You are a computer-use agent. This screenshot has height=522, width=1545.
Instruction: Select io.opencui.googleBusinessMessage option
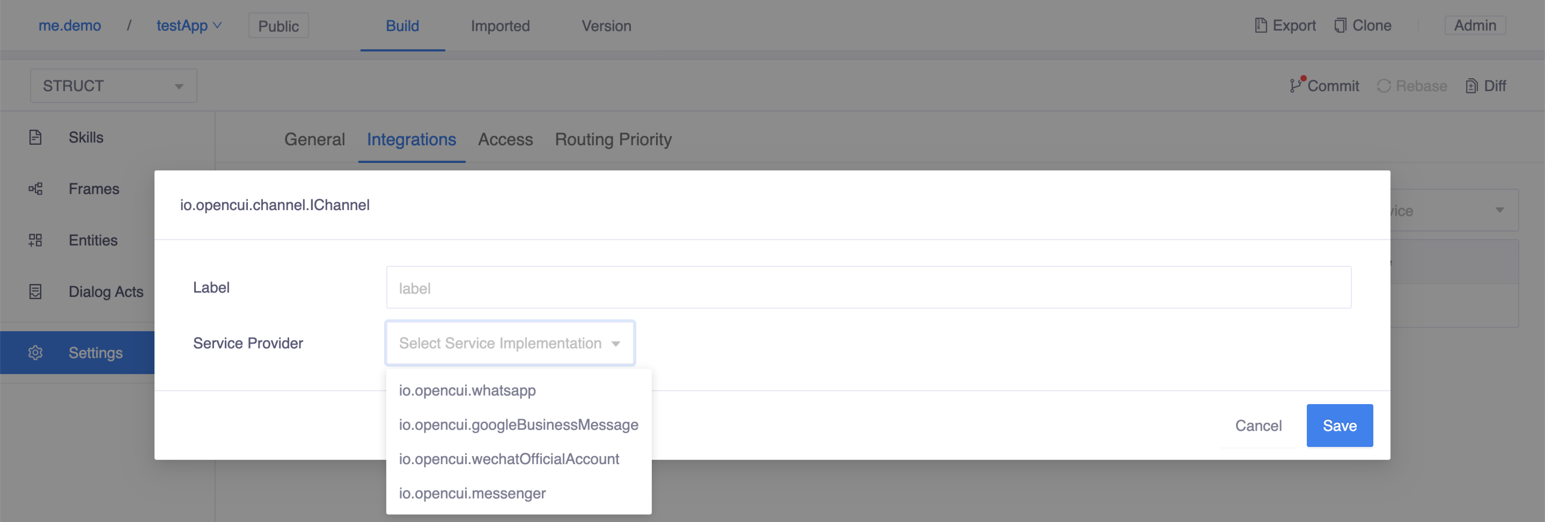coord(518,425)
